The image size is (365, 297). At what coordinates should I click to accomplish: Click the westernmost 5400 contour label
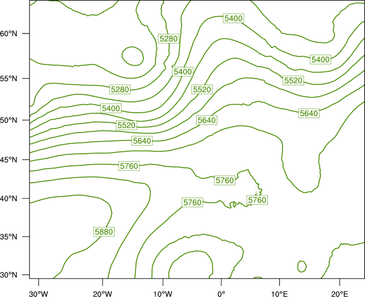tap(111, 108)
